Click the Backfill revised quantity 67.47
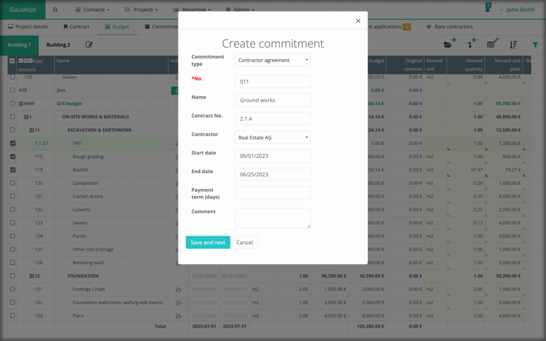 click(477, 170)
